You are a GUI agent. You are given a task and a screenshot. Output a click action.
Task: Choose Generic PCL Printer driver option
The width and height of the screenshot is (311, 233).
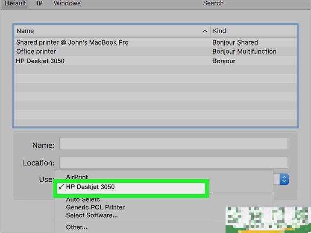[x=95, y=207]
